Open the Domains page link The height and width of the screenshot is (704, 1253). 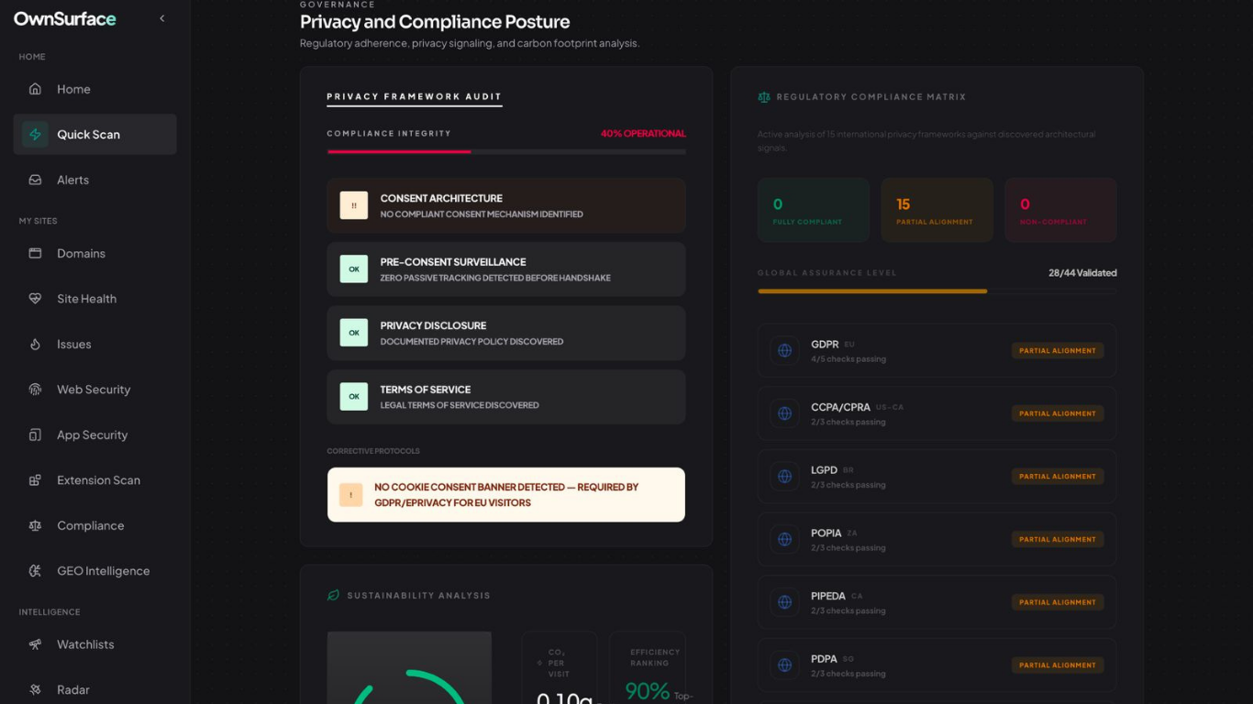coord(81,253)
